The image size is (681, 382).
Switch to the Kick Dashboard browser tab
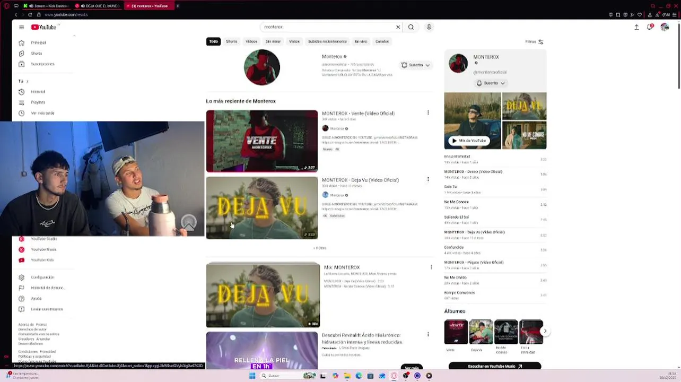coord(47,6)
